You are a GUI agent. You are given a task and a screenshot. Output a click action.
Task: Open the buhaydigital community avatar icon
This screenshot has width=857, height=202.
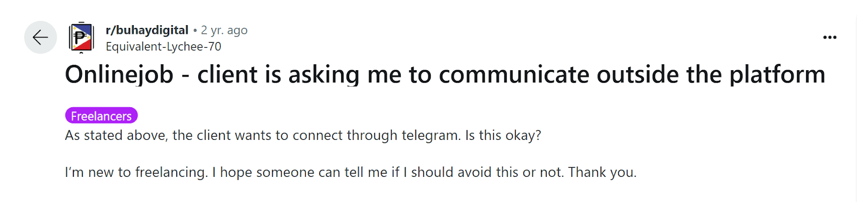click(x=81, y=38)
